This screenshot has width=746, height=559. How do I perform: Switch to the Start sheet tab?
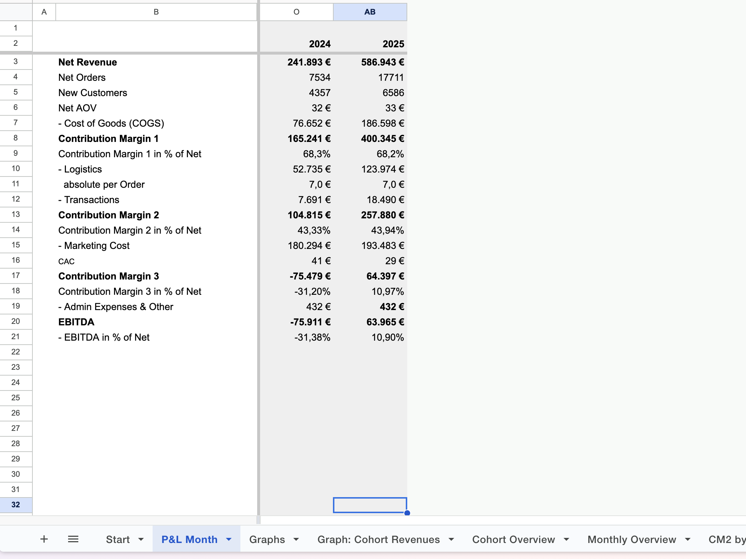(x=118, y=539)
